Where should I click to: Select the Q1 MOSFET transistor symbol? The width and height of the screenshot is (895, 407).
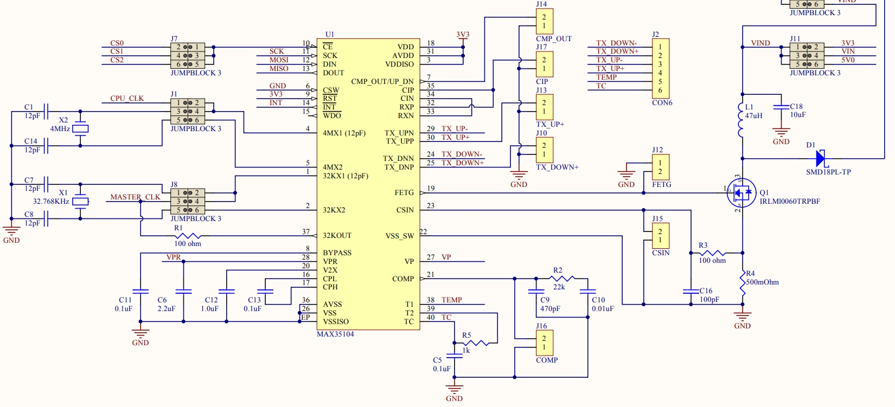click(x=742, y=193)
